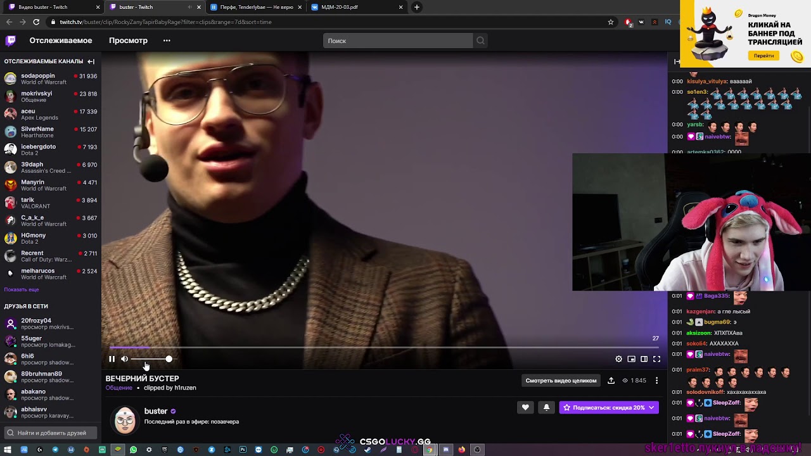Open the player settings gear

coord(619,359)
